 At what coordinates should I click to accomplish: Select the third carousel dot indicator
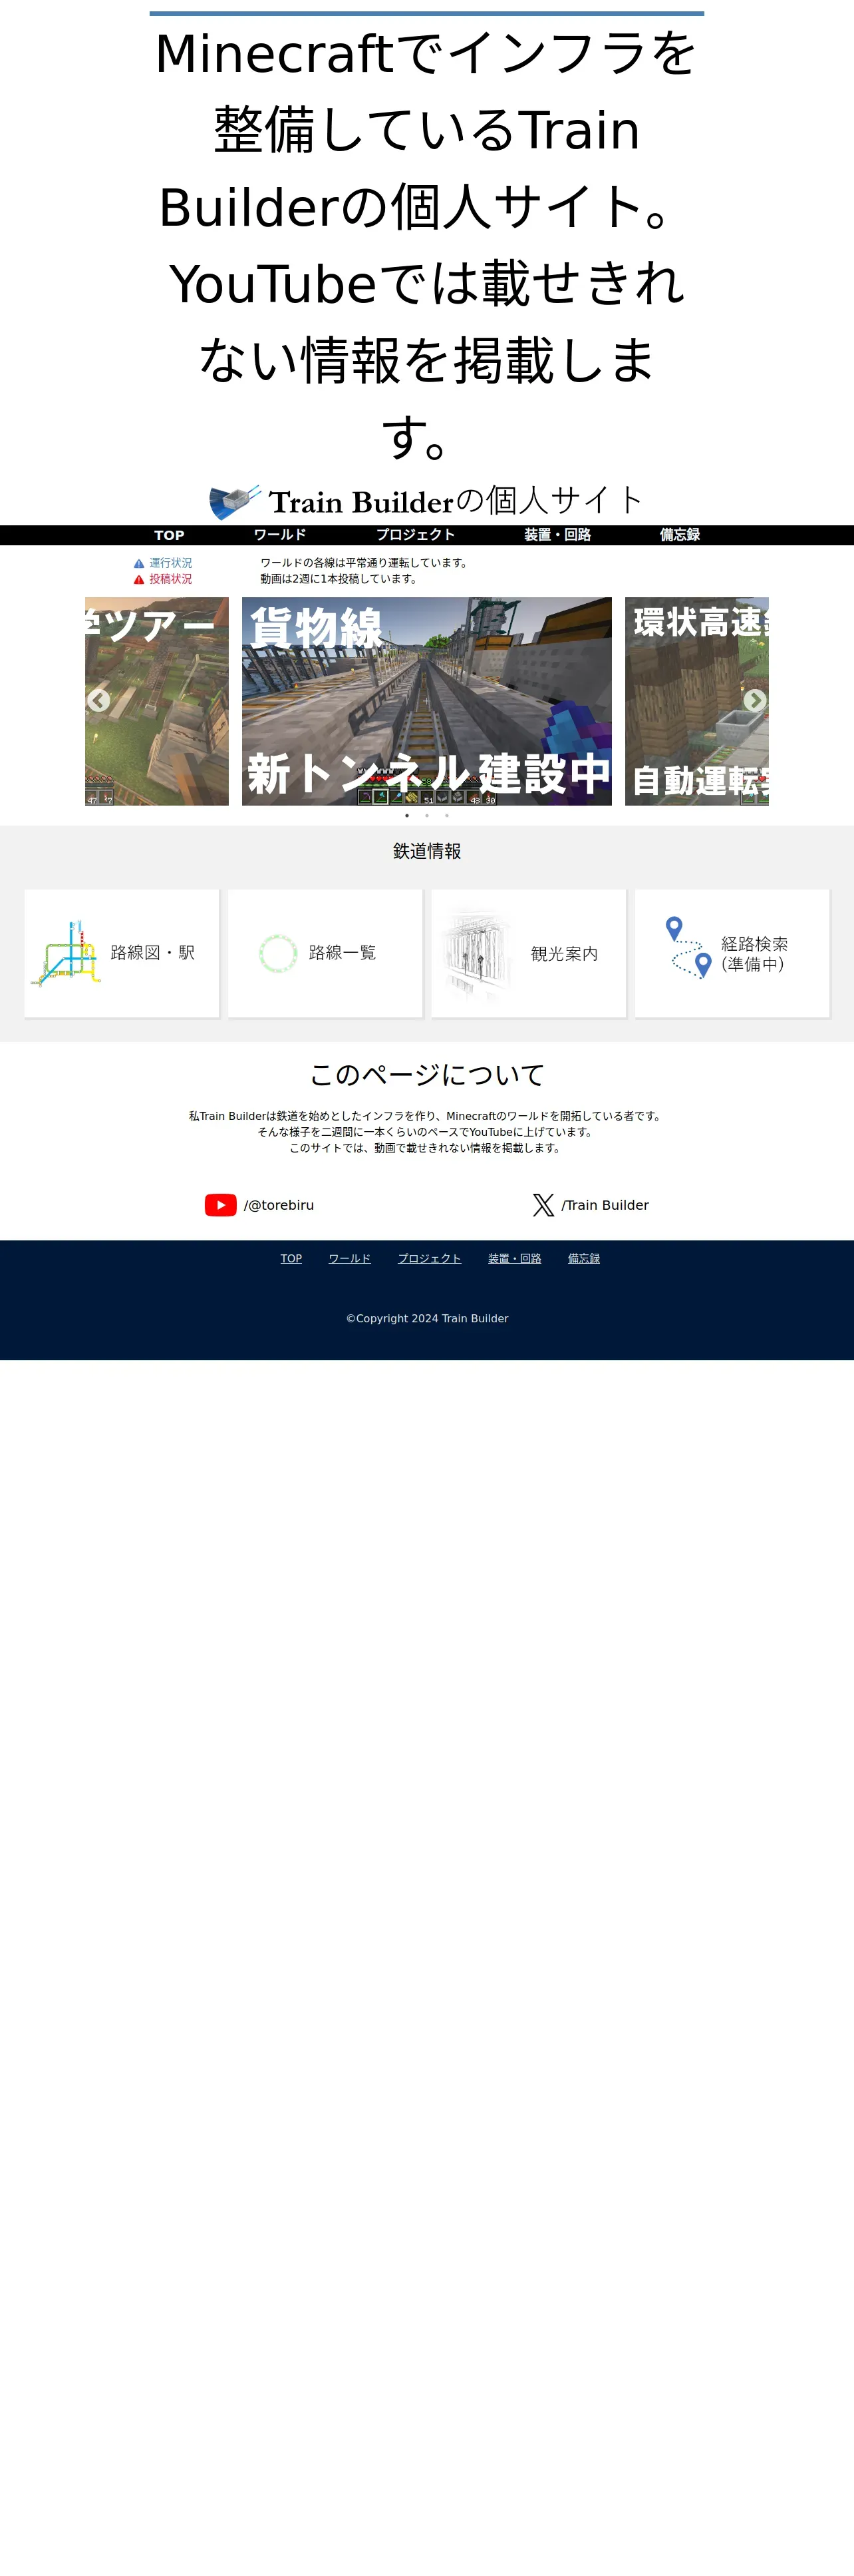coord(446,816)
